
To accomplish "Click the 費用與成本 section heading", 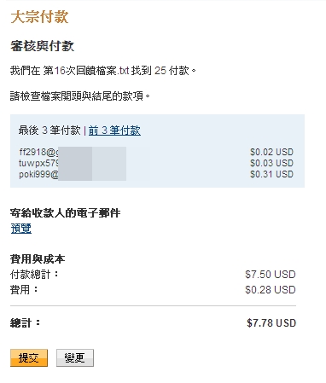I will pyautogui.click(x=38, y=258).
